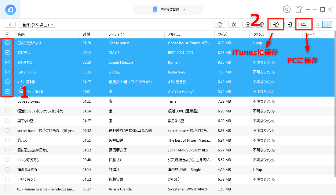Open the デバイス管理 device dropdown
The height and width of the screenshot is (195, 336).
(x=168, y=10)
